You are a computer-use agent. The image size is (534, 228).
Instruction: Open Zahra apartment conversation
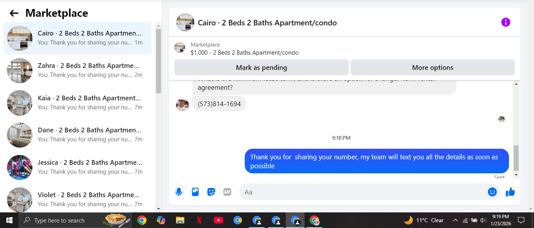pos(78,70)
